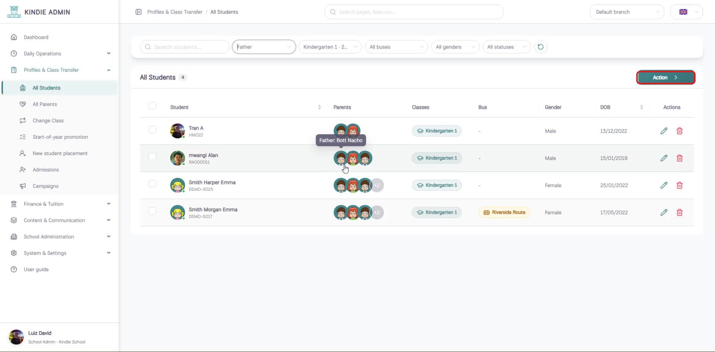Sort the table by Student column arrows
The image size is (715, 352).
tap(319, 107)
